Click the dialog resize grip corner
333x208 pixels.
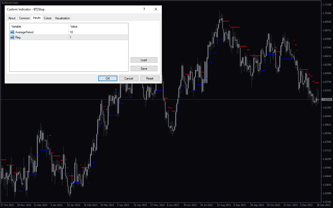pyautogui.click(x=160, y=82)
